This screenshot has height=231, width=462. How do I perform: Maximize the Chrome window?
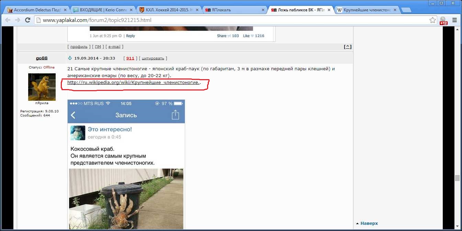pyautogui.click(x=441, y=3)
